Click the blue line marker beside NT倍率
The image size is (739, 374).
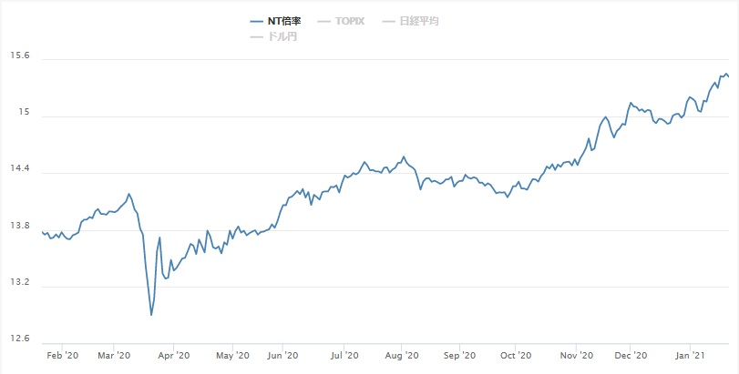[x=255, y=21]
